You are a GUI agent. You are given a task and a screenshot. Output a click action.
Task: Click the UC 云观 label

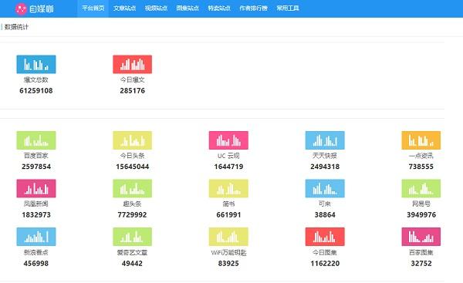[228, 156]
